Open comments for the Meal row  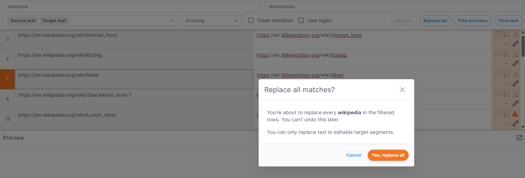point(497,75)
